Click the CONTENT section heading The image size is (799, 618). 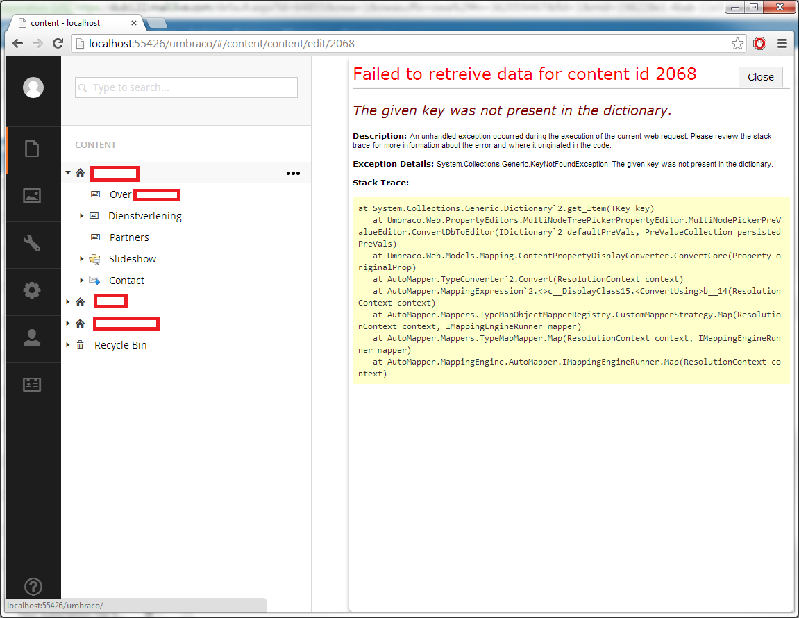tap(96, 145)
